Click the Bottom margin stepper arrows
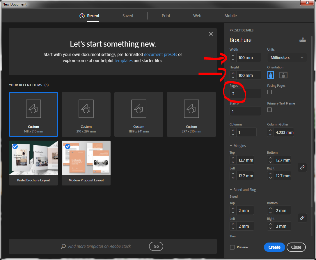 (270, 160)
